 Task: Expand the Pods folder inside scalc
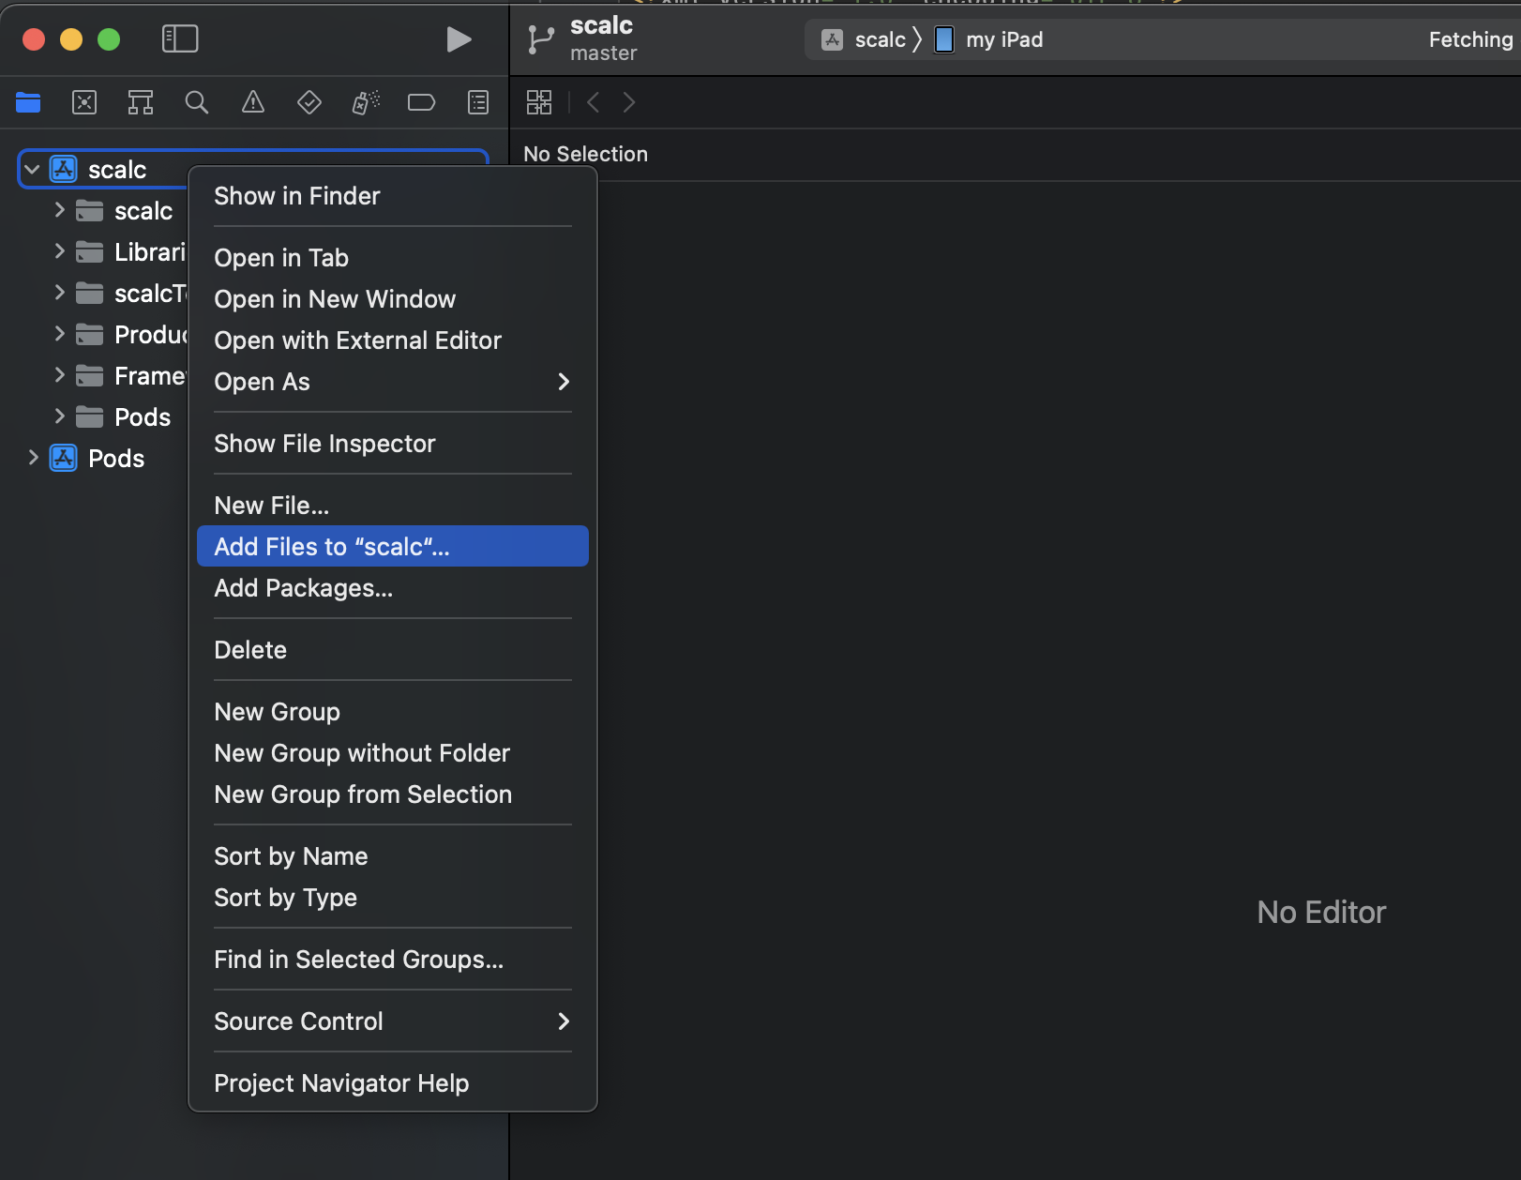tap(59, 416)
